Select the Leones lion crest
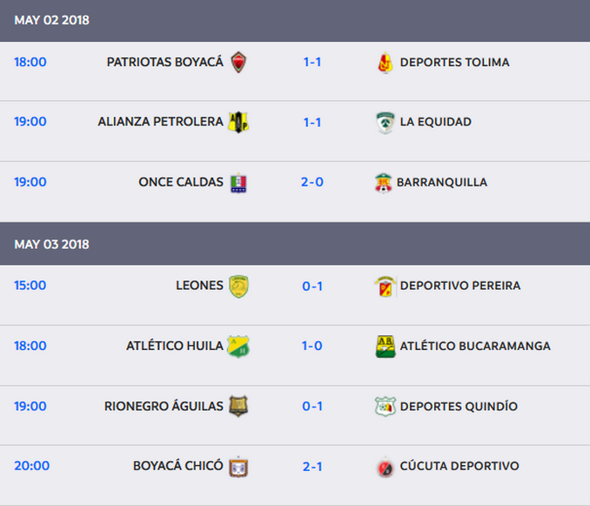The width and height of the screenshot is (590, 506). 238,286
